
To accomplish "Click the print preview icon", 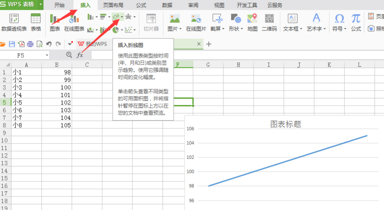I will [40, 44].
